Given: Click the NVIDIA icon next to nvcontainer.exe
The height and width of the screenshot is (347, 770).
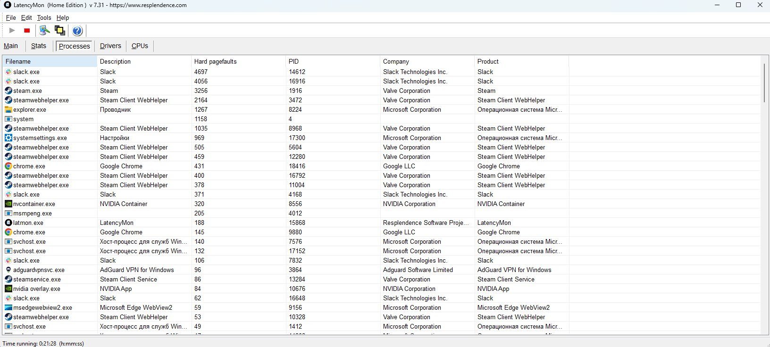Looking at the screenshot, I should (x=8, y=204).
